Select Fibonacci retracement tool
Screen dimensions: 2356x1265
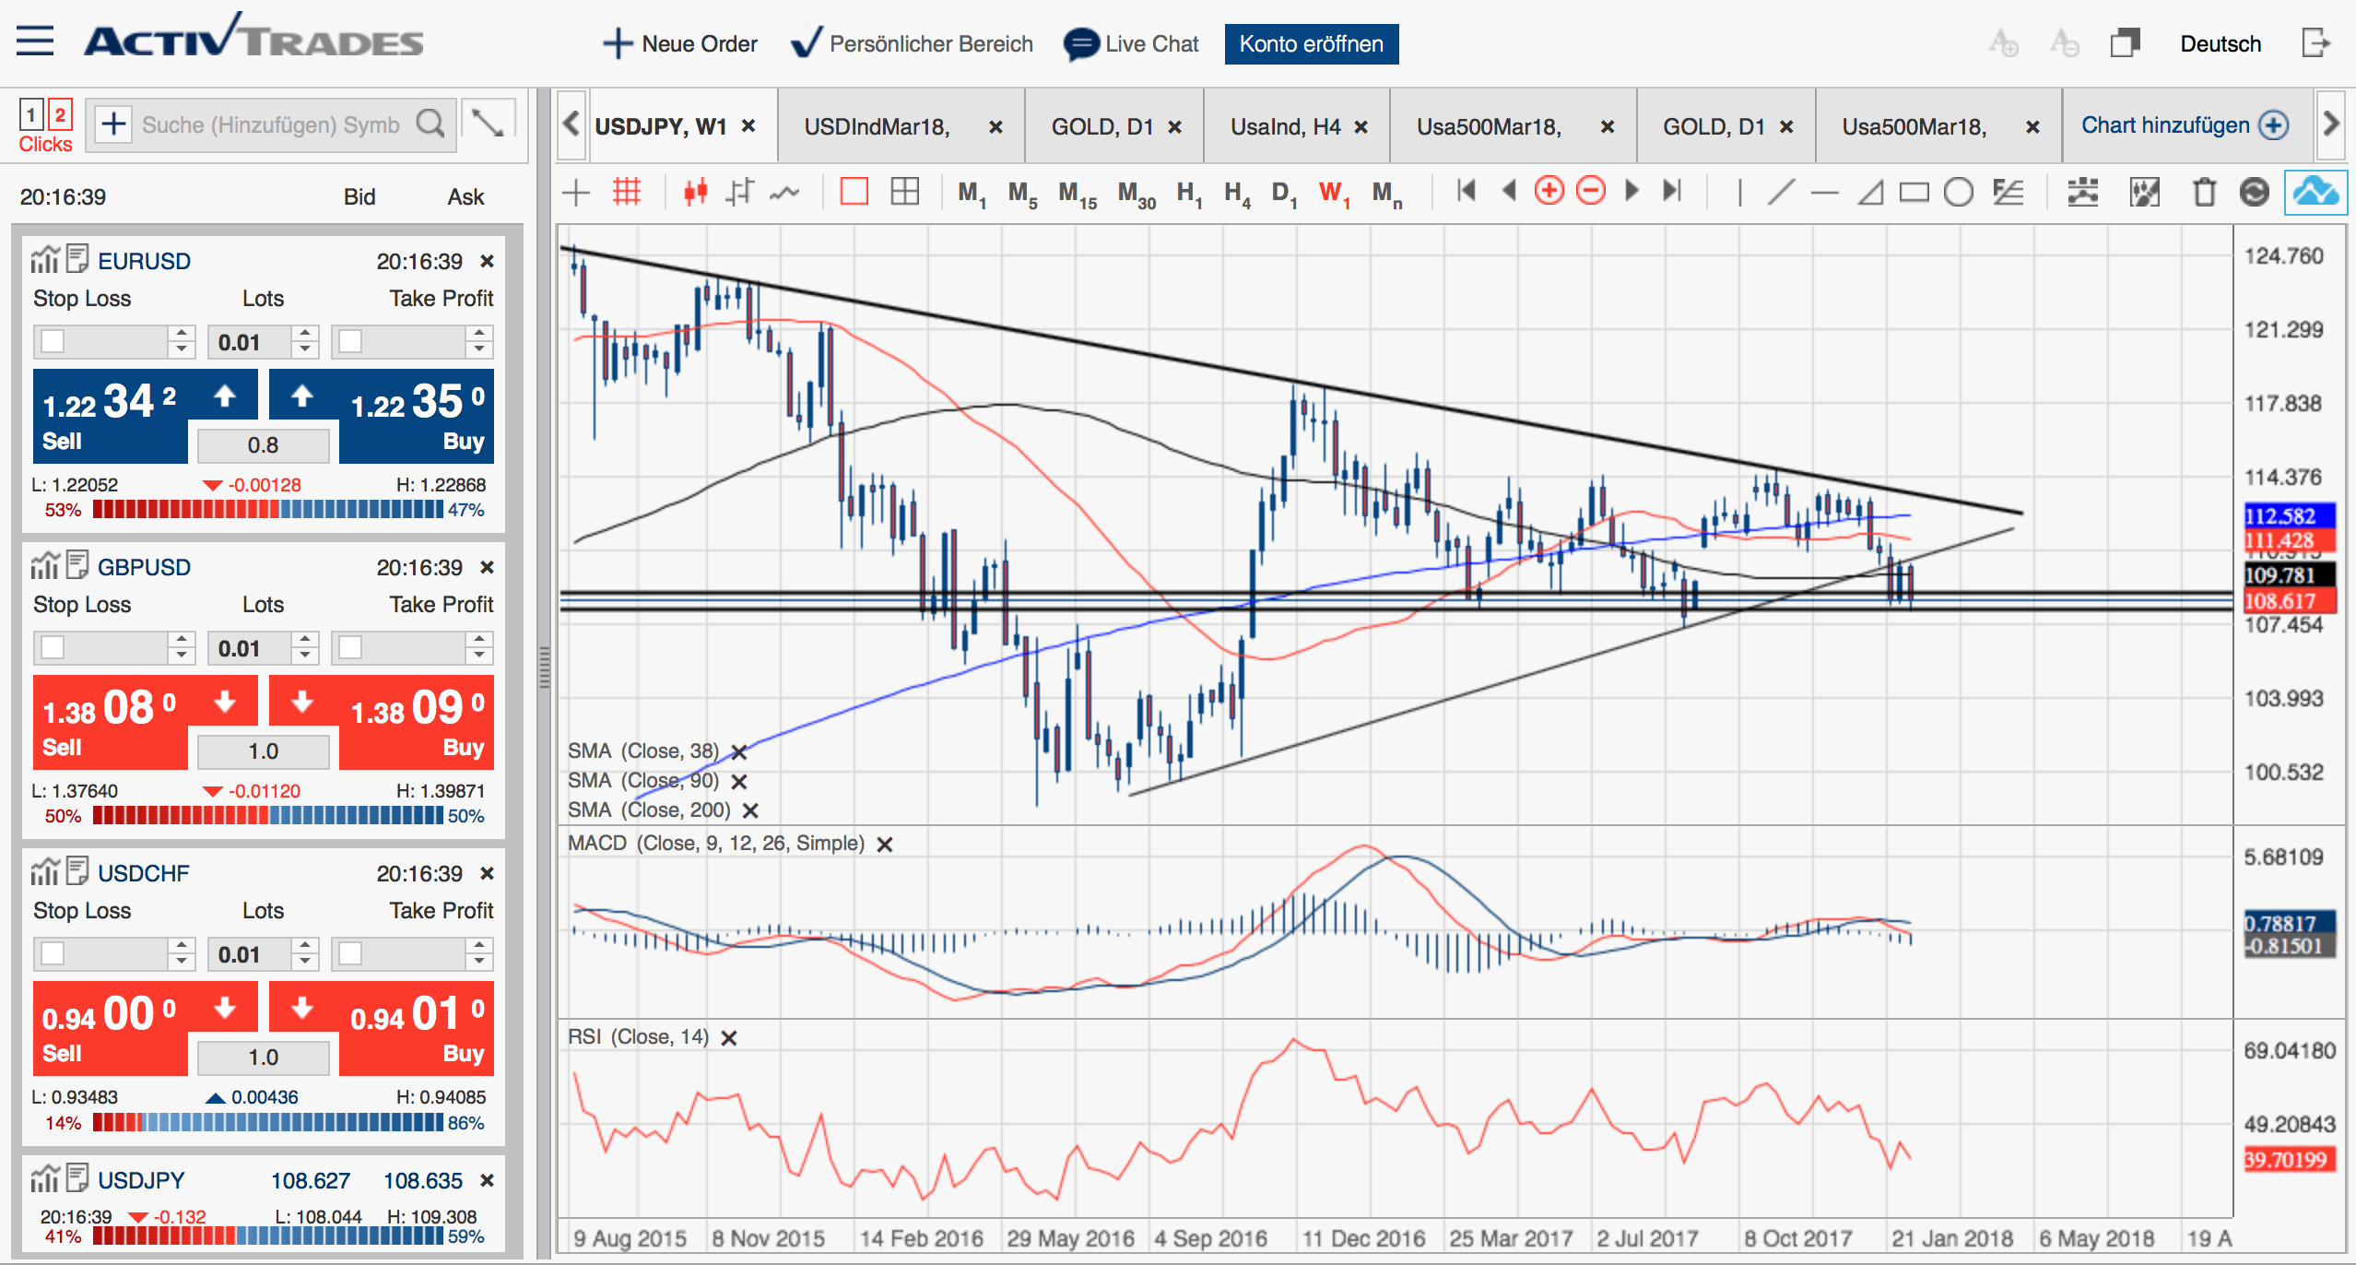[x=2008, y=192]
